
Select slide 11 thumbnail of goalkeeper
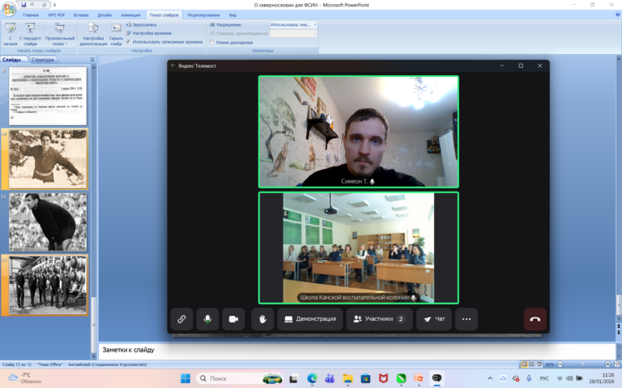[48, 222]
